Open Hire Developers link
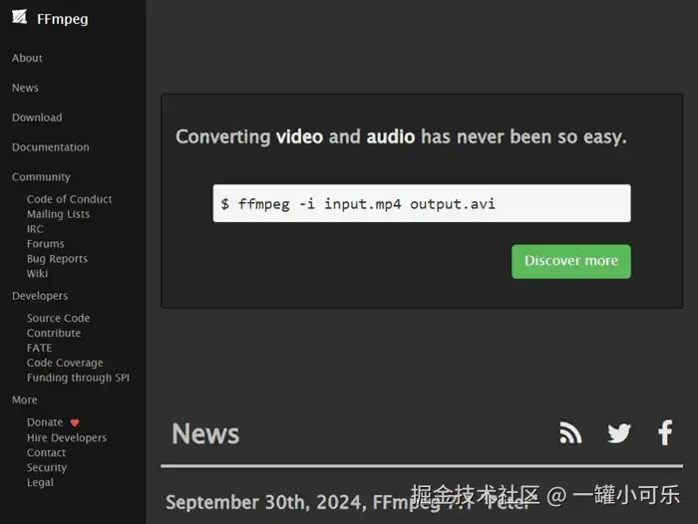Viewport: 698px width, 524px height. 67,437
